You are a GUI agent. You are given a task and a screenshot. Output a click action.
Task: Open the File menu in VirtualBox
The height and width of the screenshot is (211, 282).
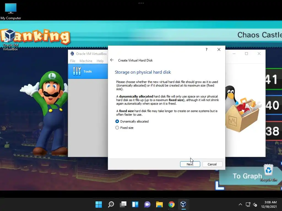[73, 61]
